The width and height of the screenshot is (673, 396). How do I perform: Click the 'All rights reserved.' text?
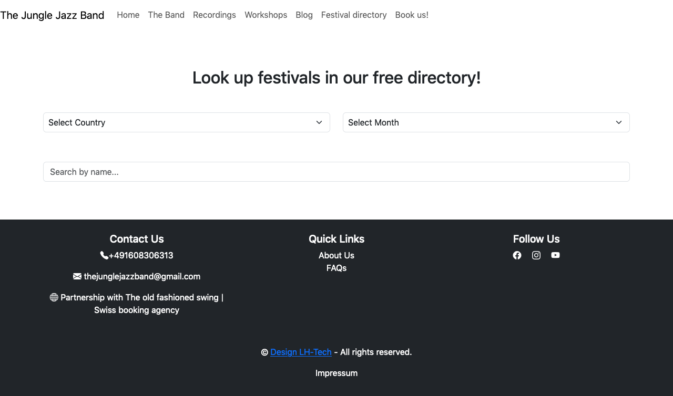pos(376,352)
